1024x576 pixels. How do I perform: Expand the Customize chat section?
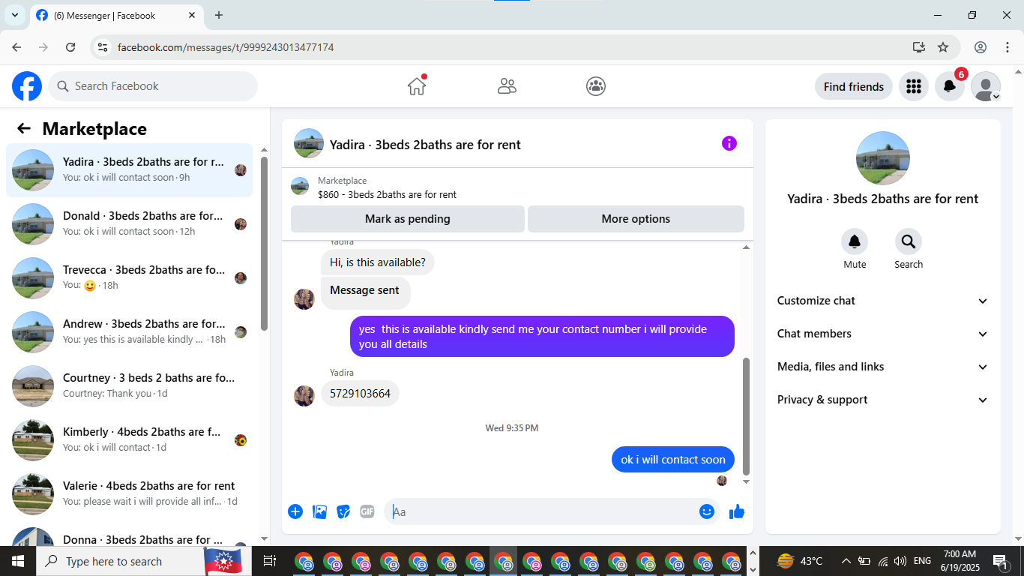click(883, 301)
